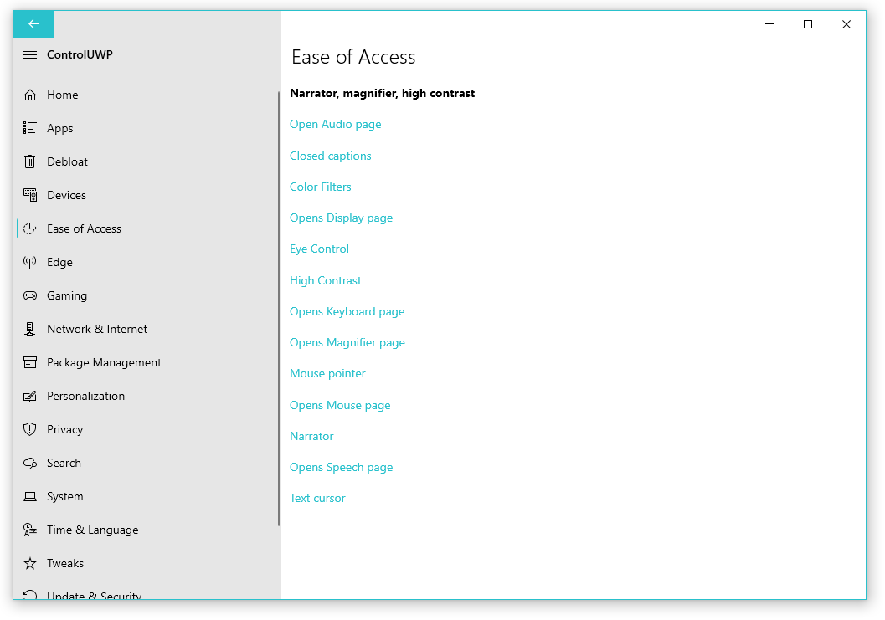The height and width of the screenshot is (620, 885).
Task: Click the Package Management box icon
Action: (x=30, y=362)
